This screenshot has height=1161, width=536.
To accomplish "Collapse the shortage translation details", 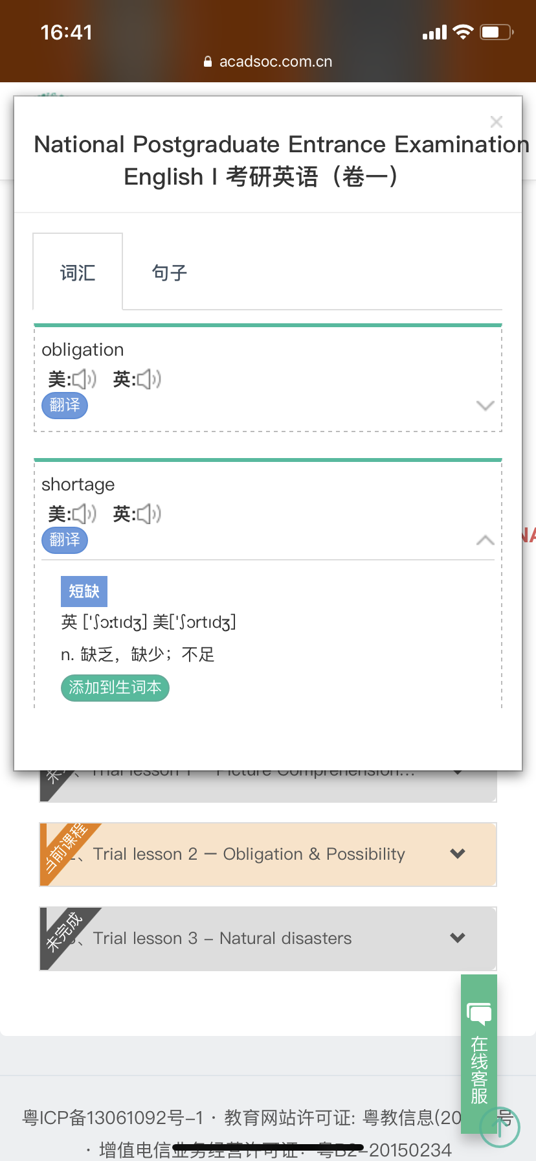I will click(x=485, y=540).
